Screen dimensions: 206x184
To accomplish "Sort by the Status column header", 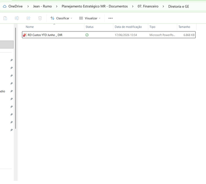I will point(89,27).
